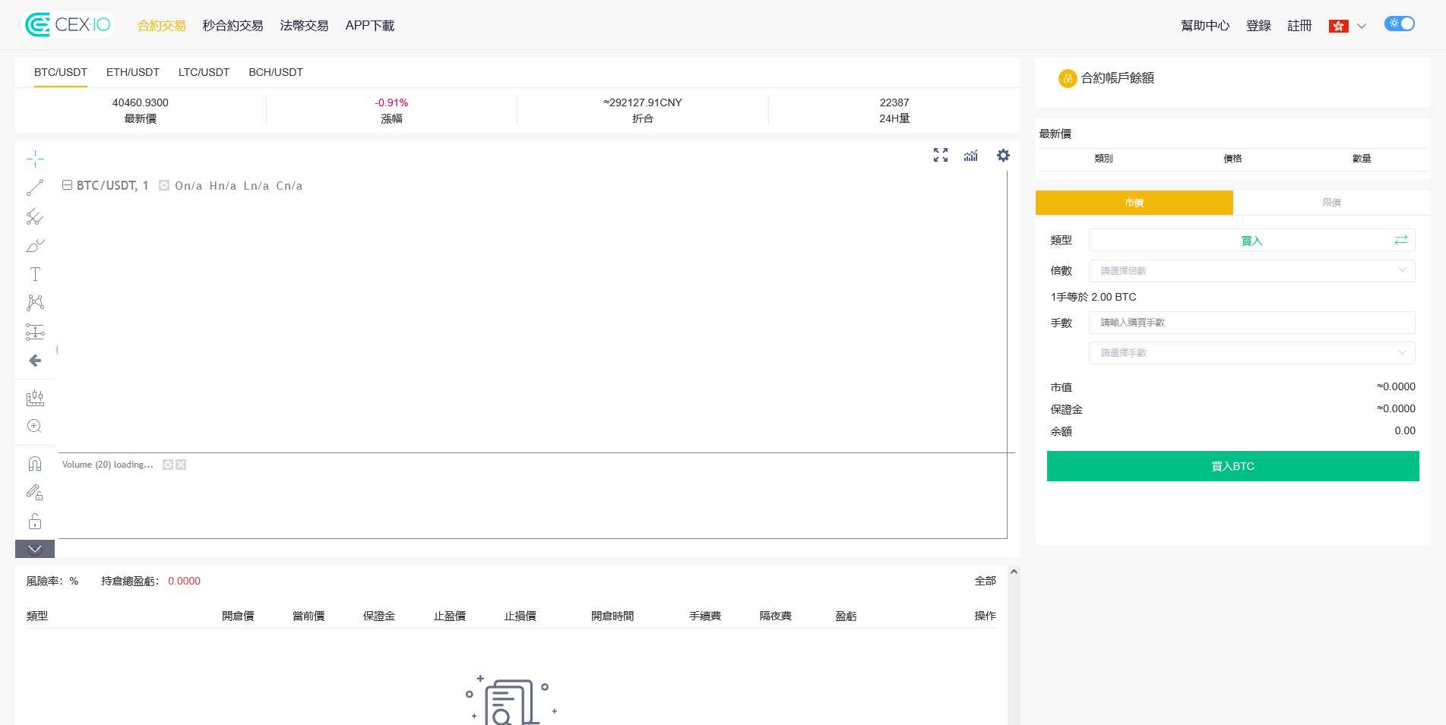
Task: Click the type field showing 買入
Action: tap(1251, 241)
